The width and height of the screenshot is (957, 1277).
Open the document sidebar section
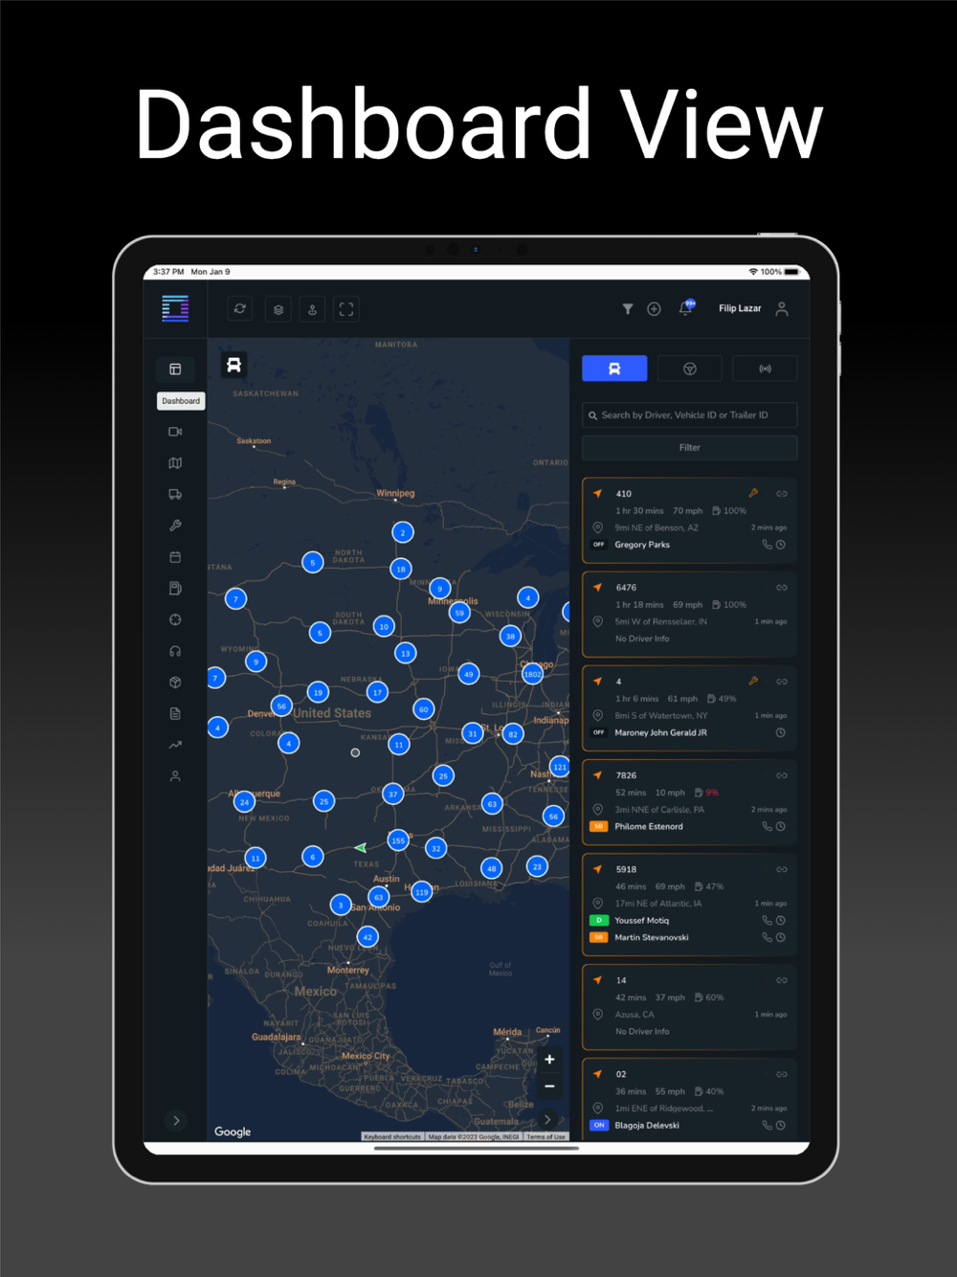[175, 713]
